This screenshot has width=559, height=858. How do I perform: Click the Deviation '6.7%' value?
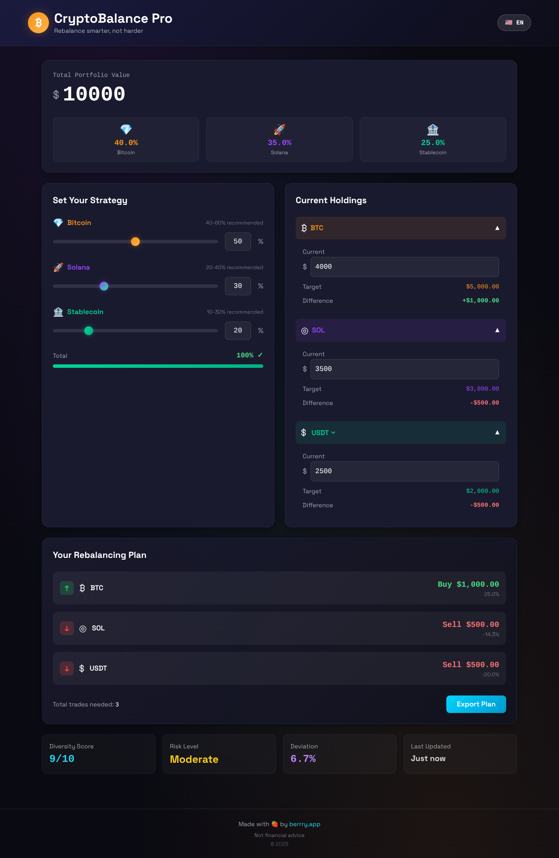coord(303,759)
